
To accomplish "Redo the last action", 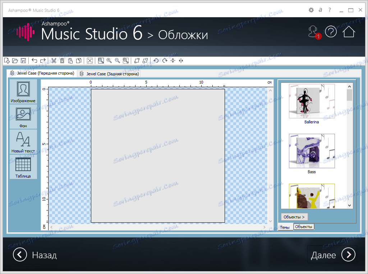I will pyautogui.click(x=43, y=61).
